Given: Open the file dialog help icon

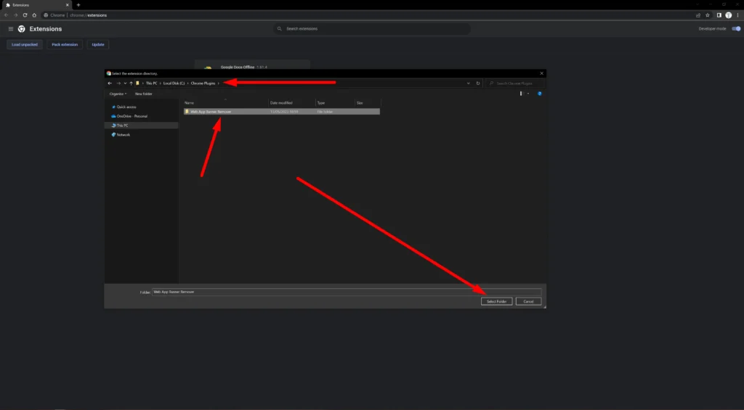Looking at the screenshot, I should [x=539, y=94].
